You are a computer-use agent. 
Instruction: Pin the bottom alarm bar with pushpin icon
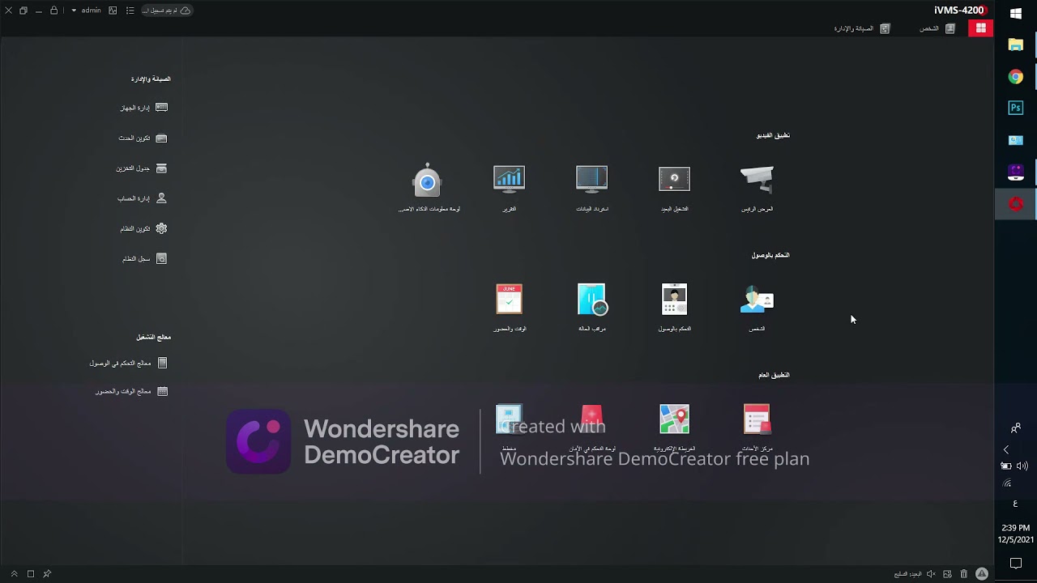coord(47,574)
